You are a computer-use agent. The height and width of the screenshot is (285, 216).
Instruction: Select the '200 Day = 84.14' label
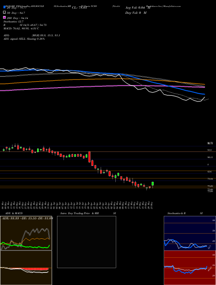click(x=17, y=18)
